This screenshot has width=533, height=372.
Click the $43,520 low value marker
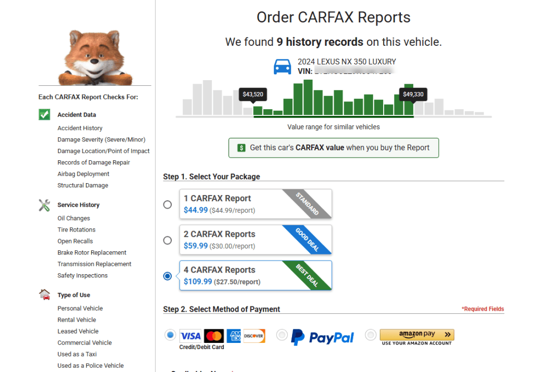(253, 94)
